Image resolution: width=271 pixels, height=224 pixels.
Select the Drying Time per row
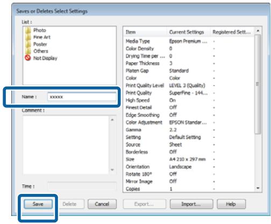pyautogui.click(x=189, y=56)
